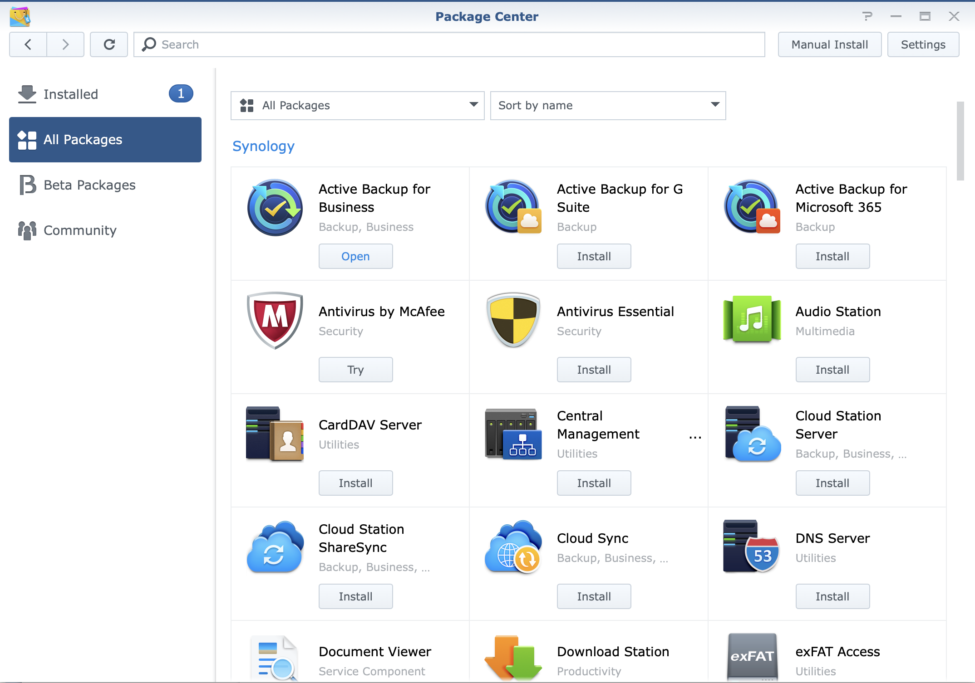Install Cloud Station Server
The height and width of the screenshot is (683, 975).
point(833,483)
